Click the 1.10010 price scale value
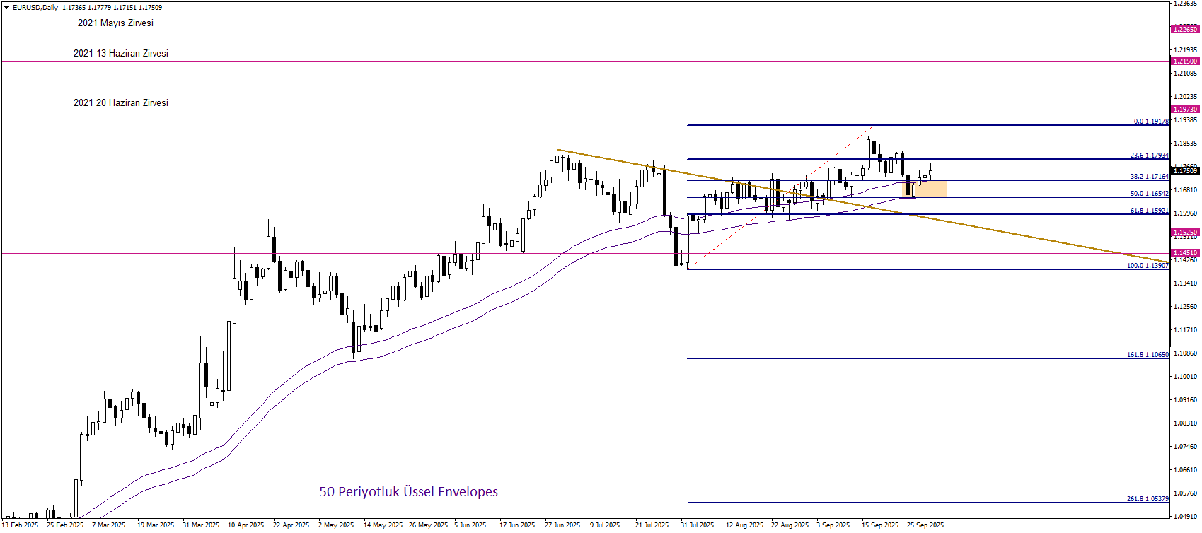This screenshot has height=533, width=1202. (x=1185, y=377)
